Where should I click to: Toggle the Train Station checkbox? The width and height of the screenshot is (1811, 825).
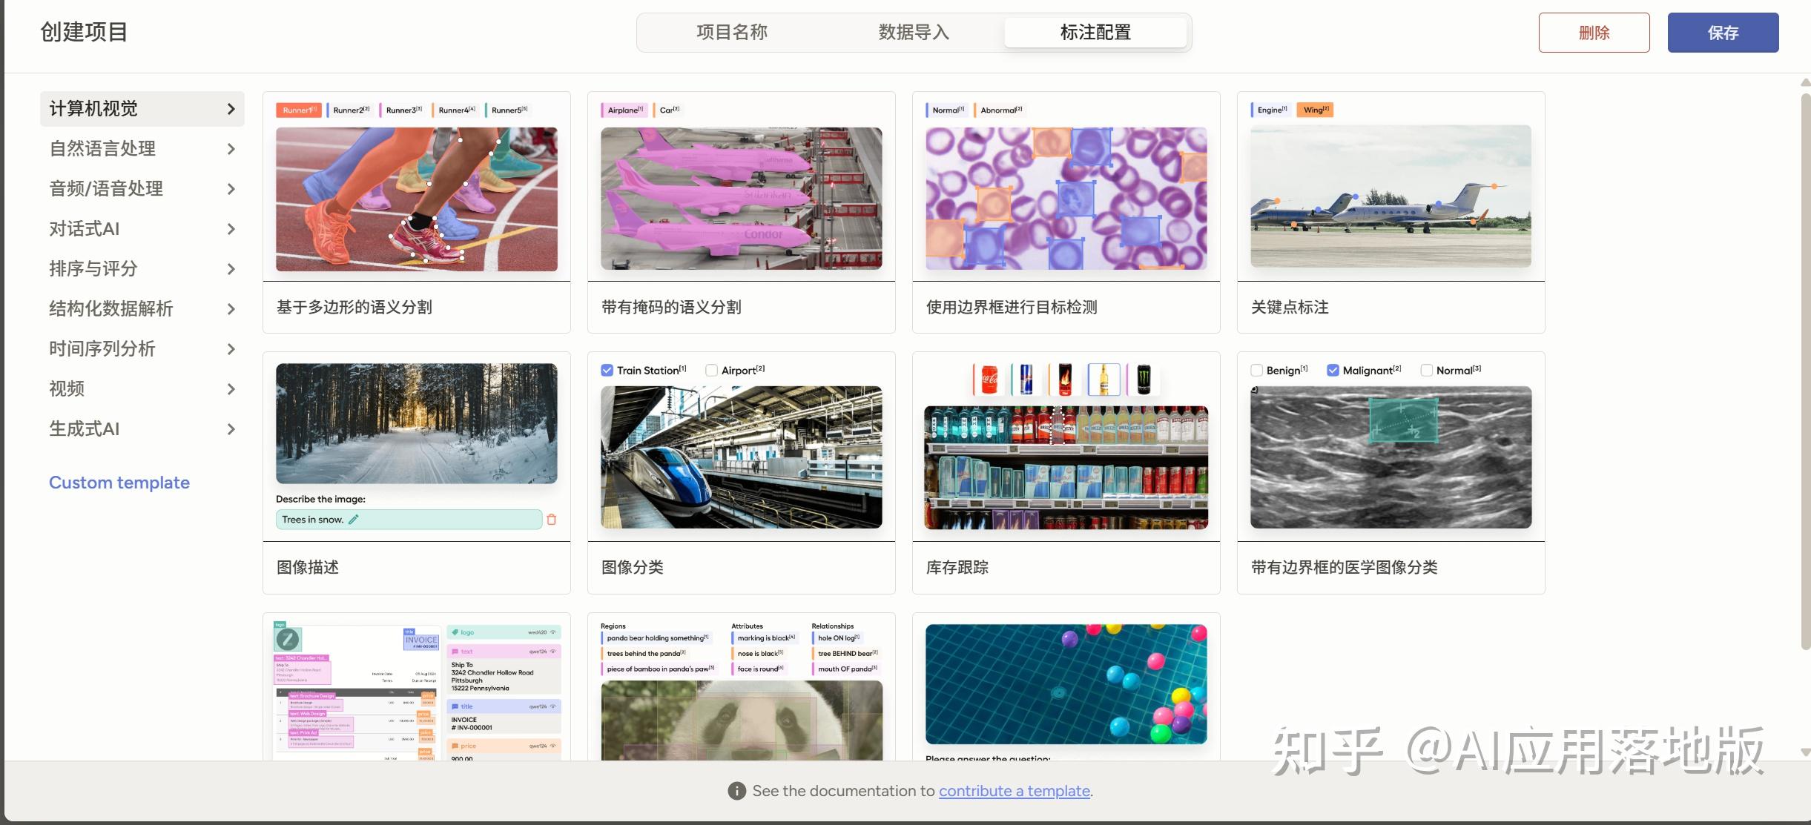(x=607, y=370)
